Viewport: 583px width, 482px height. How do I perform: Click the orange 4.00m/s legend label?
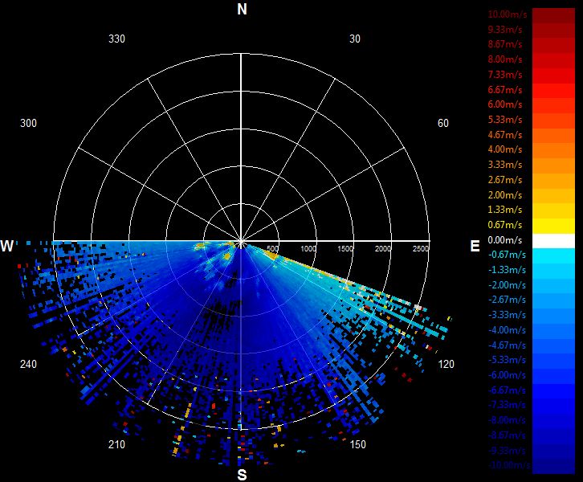[x=505, y=149]
